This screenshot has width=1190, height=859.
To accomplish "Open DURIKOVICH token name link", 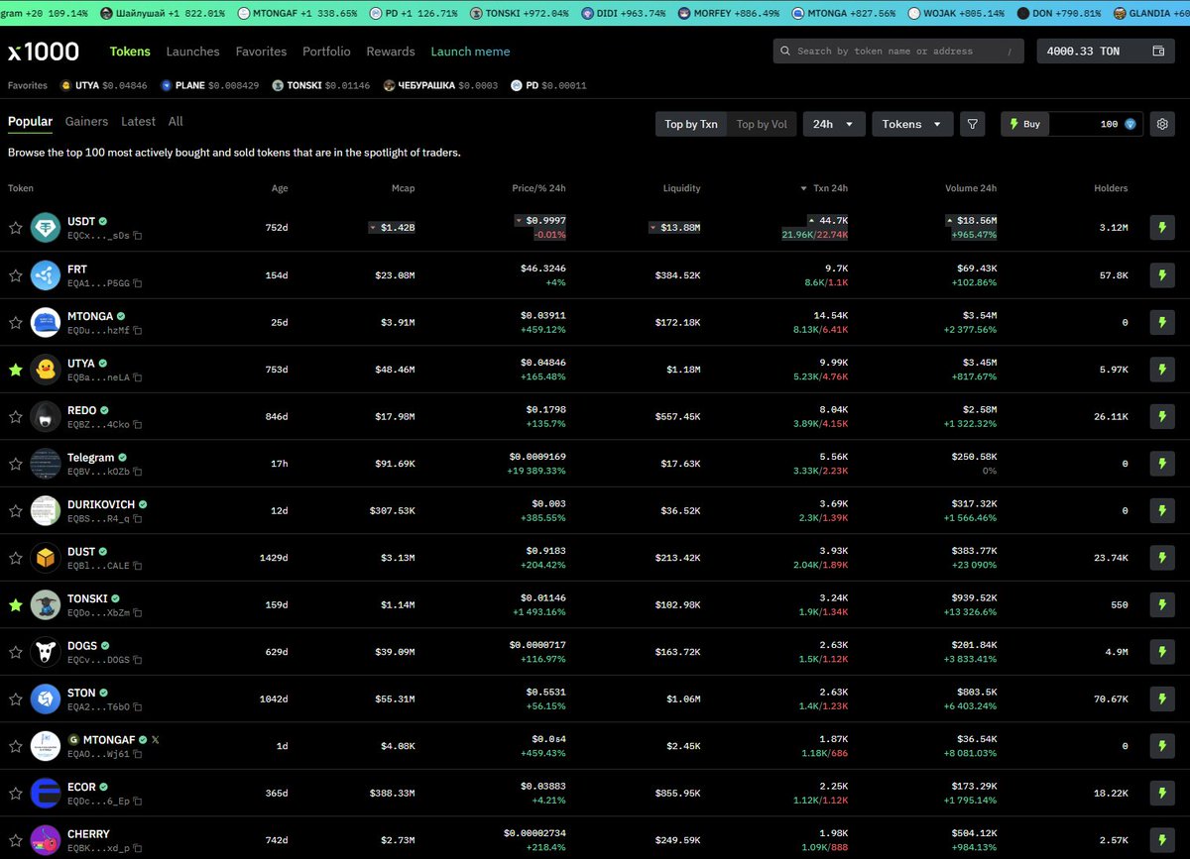I will [x=101, y=504].
